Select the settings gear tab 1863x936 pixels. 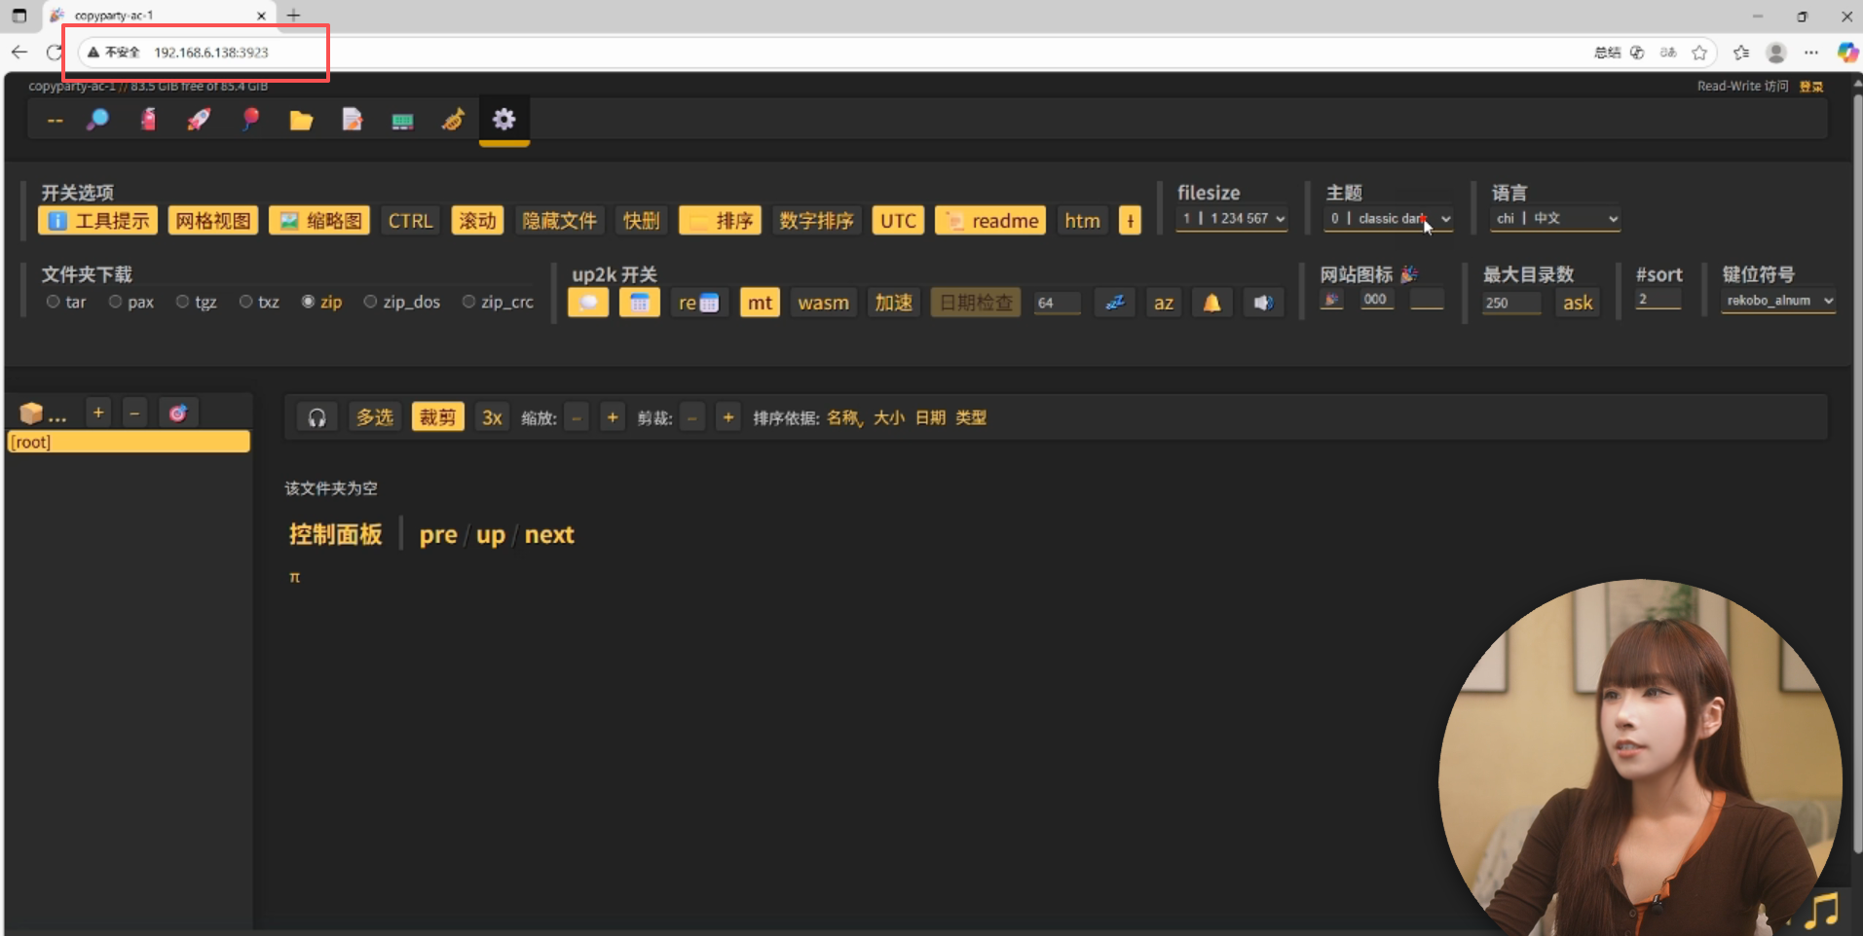tap(503, 120)
